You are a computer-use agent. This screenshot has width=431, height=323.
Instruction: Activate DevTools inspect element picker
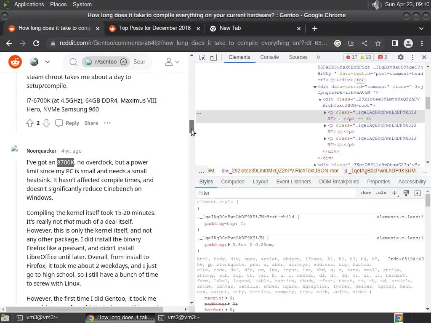(x=202, y=57)
